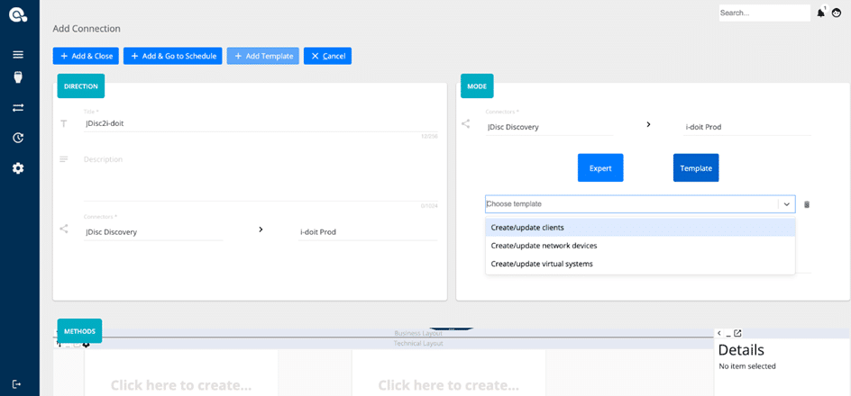Viewport: 851px width, 396px height.
Task: Open notifications bell icon
Action: [x=820, y=13]
